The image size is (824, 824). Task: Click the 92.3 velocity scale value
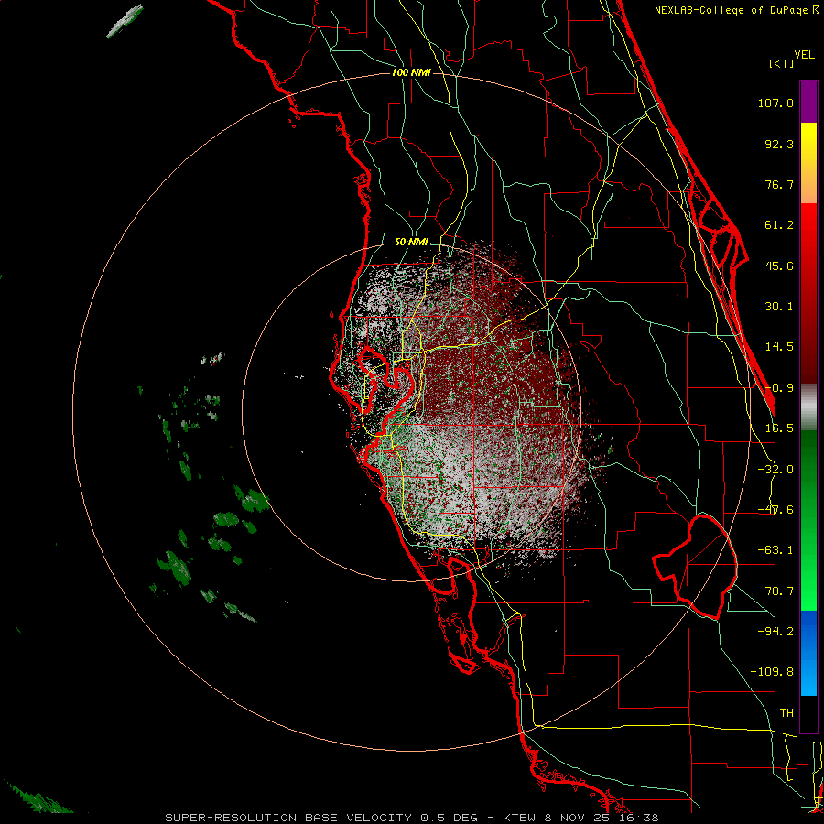779,144
